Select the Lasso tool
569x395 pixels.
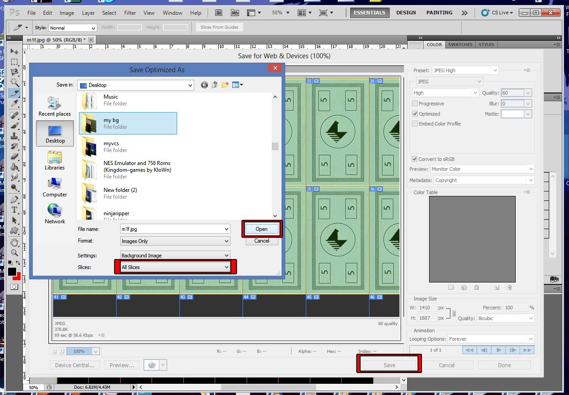[x=14, y=72]
